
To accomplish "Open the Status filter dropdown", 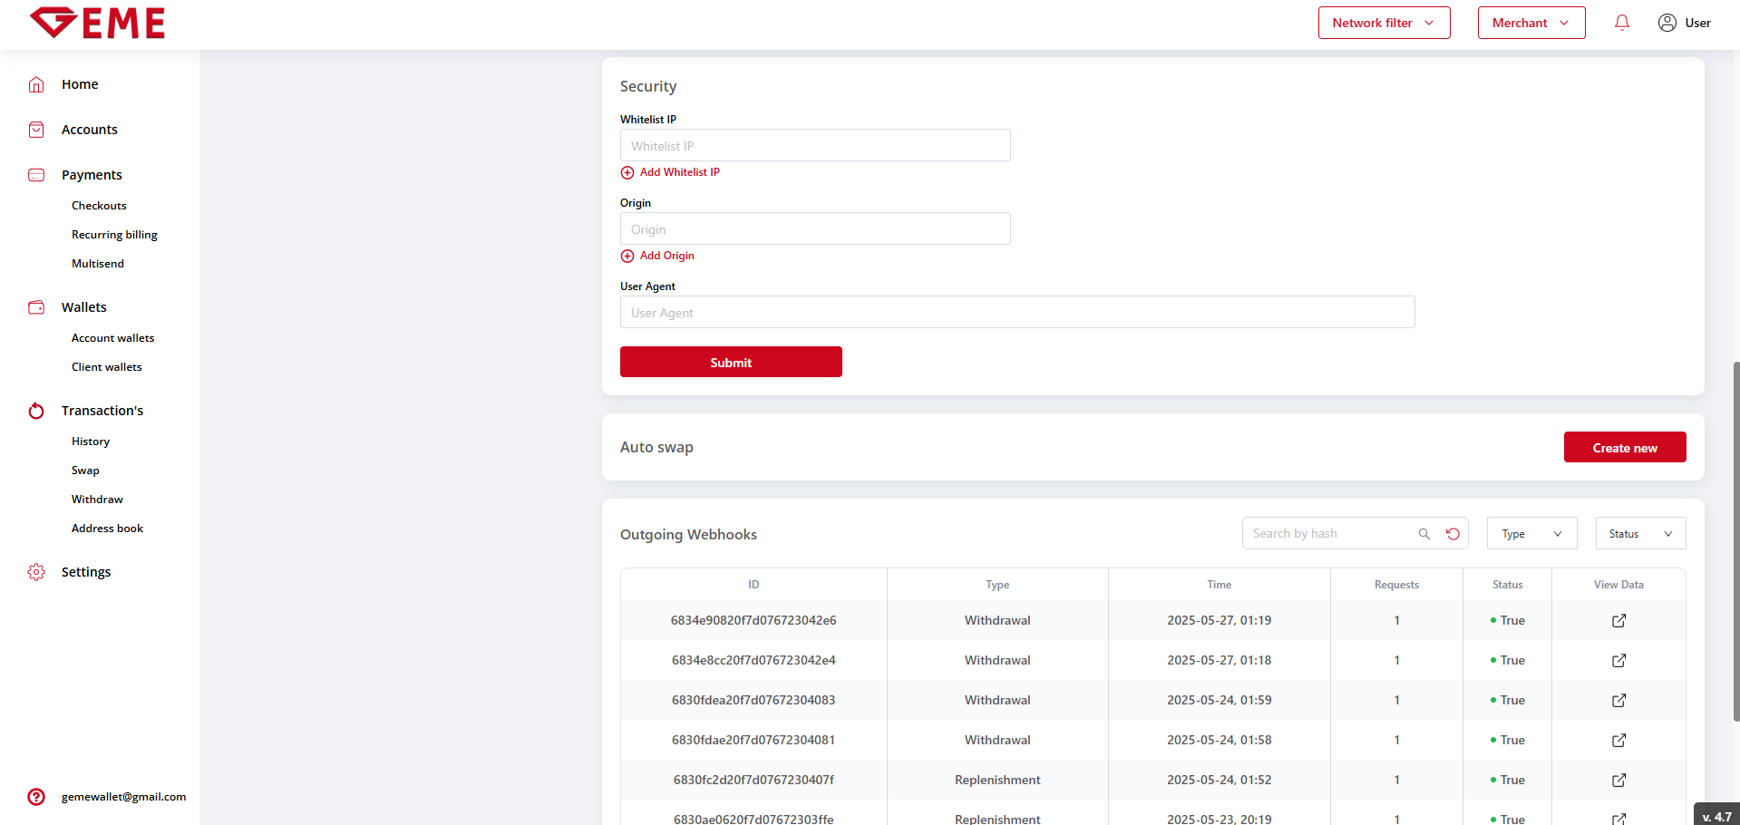I will pos(1640,534).
